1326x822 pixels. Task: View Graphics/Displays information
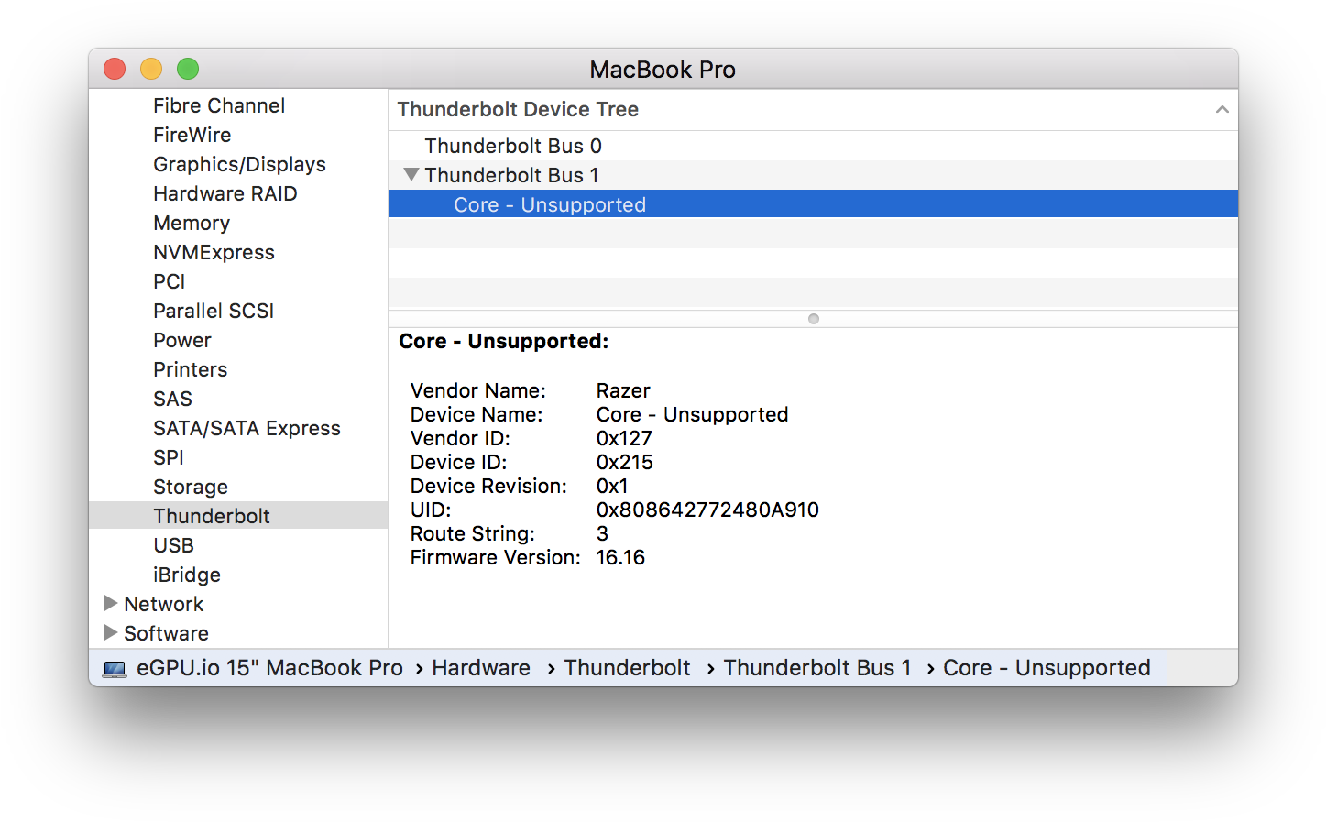[239, 164]
